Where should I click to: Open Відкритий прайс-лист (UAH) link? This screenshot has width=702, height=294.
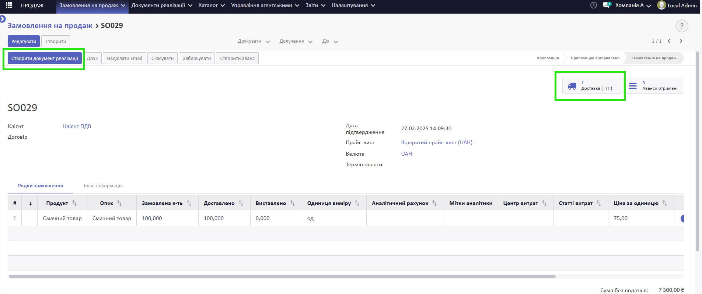437,142
